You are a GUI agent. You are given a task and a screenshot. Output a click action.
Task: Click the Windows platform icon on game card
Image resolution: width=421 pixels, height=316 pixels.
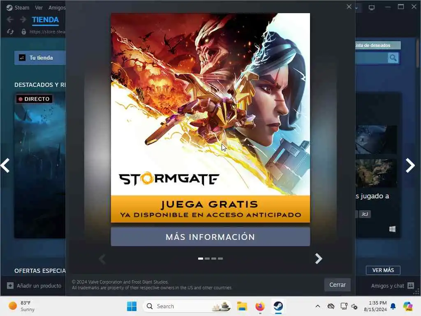[392, 229]
